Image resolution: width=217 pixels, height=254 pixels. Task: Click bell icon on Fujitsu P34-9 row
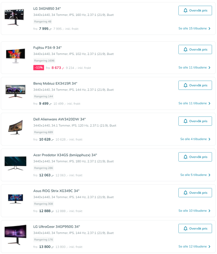point(185,50)
